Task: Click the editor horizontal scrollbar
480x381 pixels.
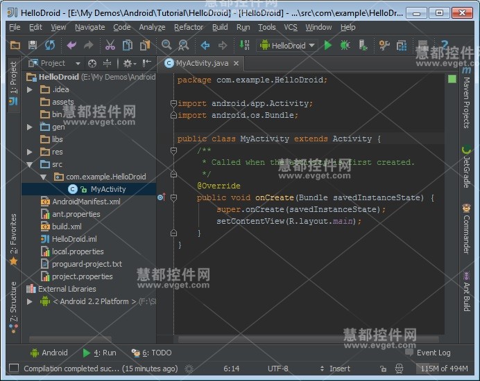Action: 309,339
